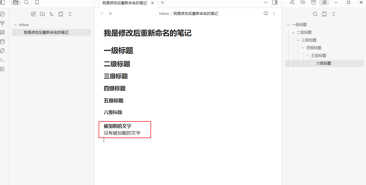This screenshot has width=366, height=185.
Task: Collapse the inbox folder
Action: (15, 25)
